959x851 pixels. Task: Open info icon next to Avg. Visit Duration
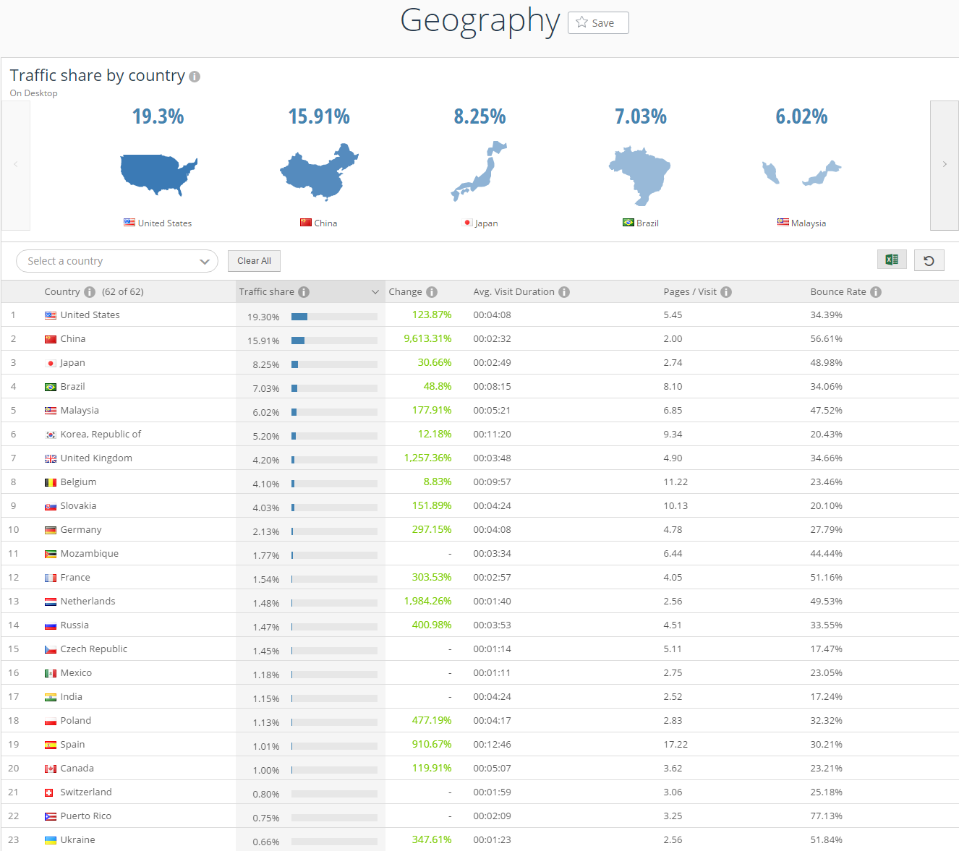point(564,292)
